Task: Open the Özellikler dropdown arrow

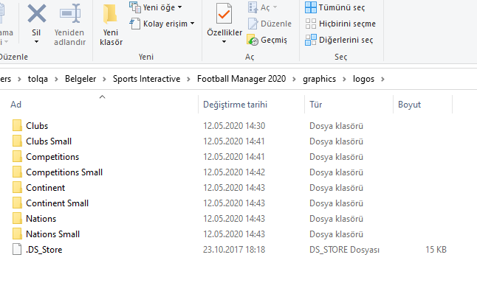Action: [x=224, y=41]
